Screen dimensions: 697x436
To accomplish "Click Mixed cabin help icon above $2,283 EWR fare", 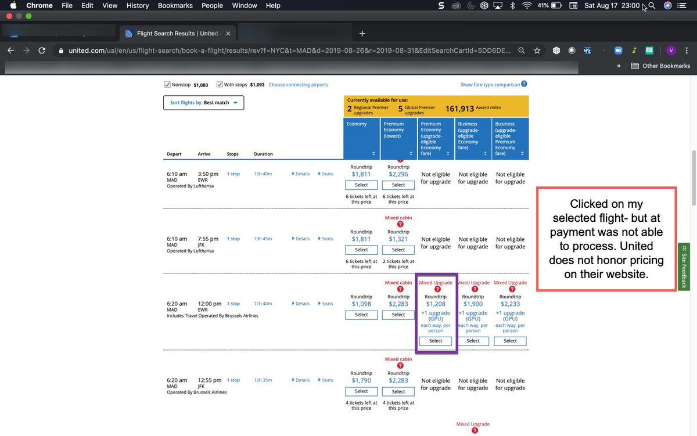I will tap(400, 289).
